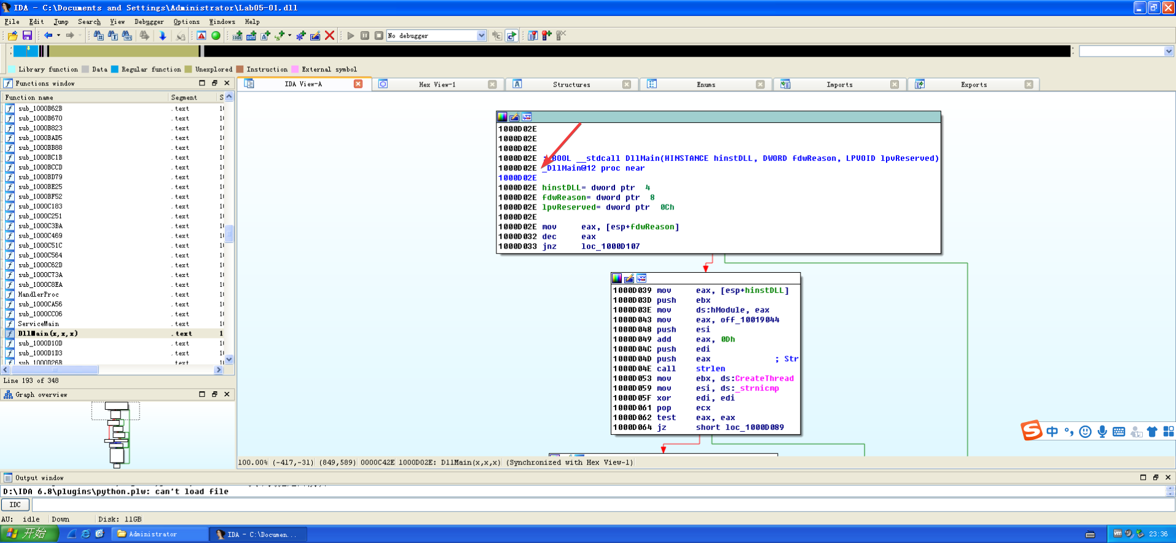Switch to the Enums tab
This screenshot has height=543, width=1176.
[706, 85]
